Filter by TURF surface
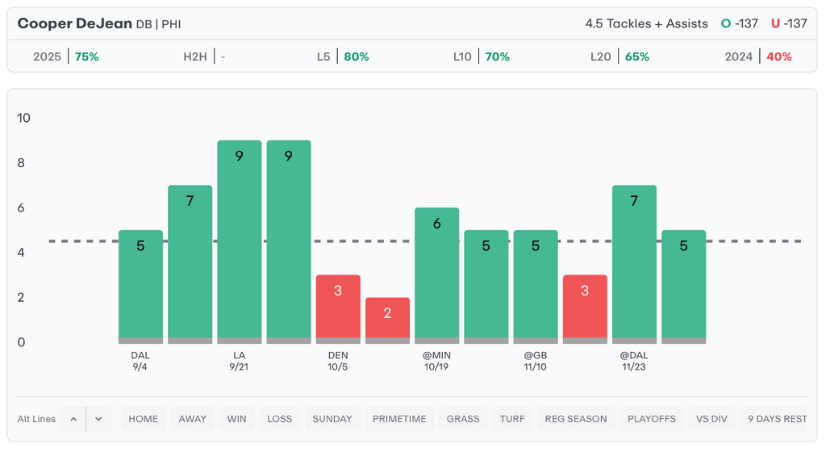 coord(512,419)
